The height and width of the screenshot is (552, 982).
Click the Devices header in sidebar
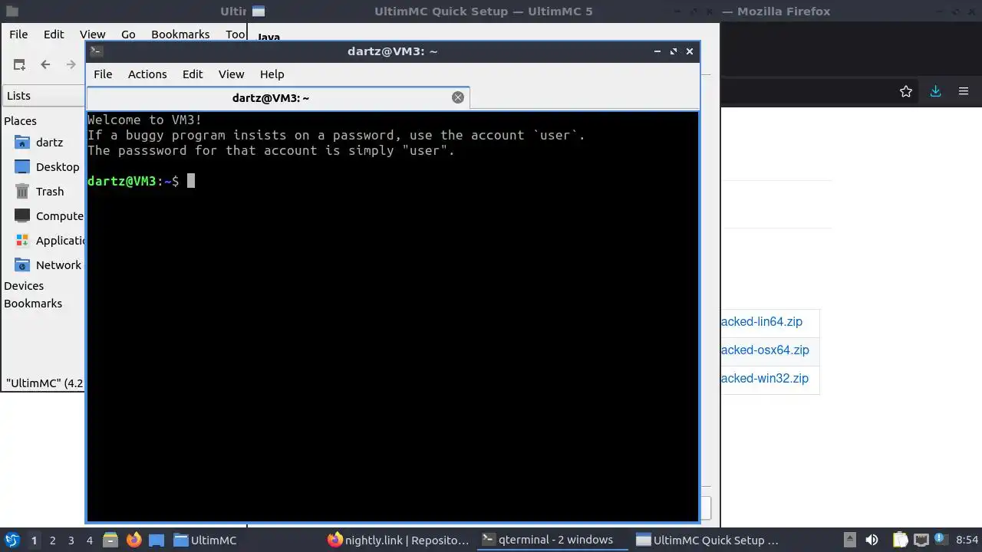tap(24, 286)
